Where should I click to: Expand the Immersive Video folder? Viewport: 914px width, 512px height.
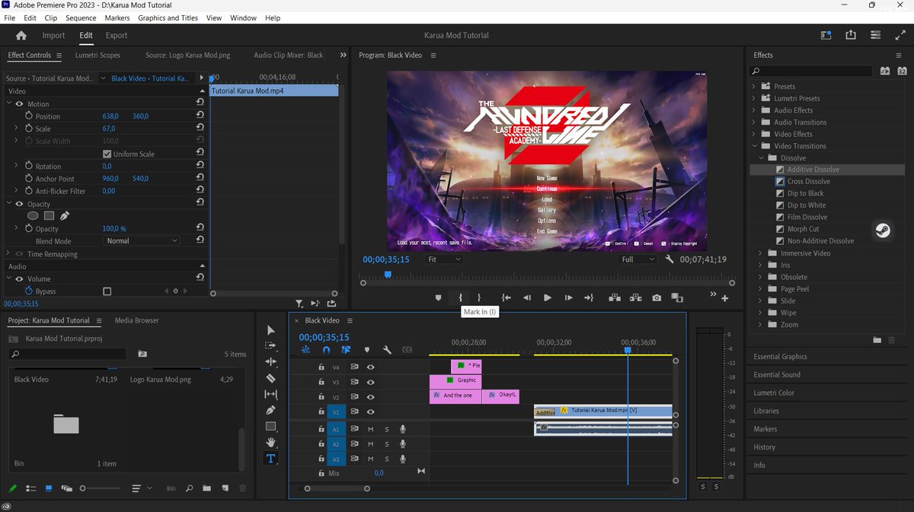[x=761, y=253]
